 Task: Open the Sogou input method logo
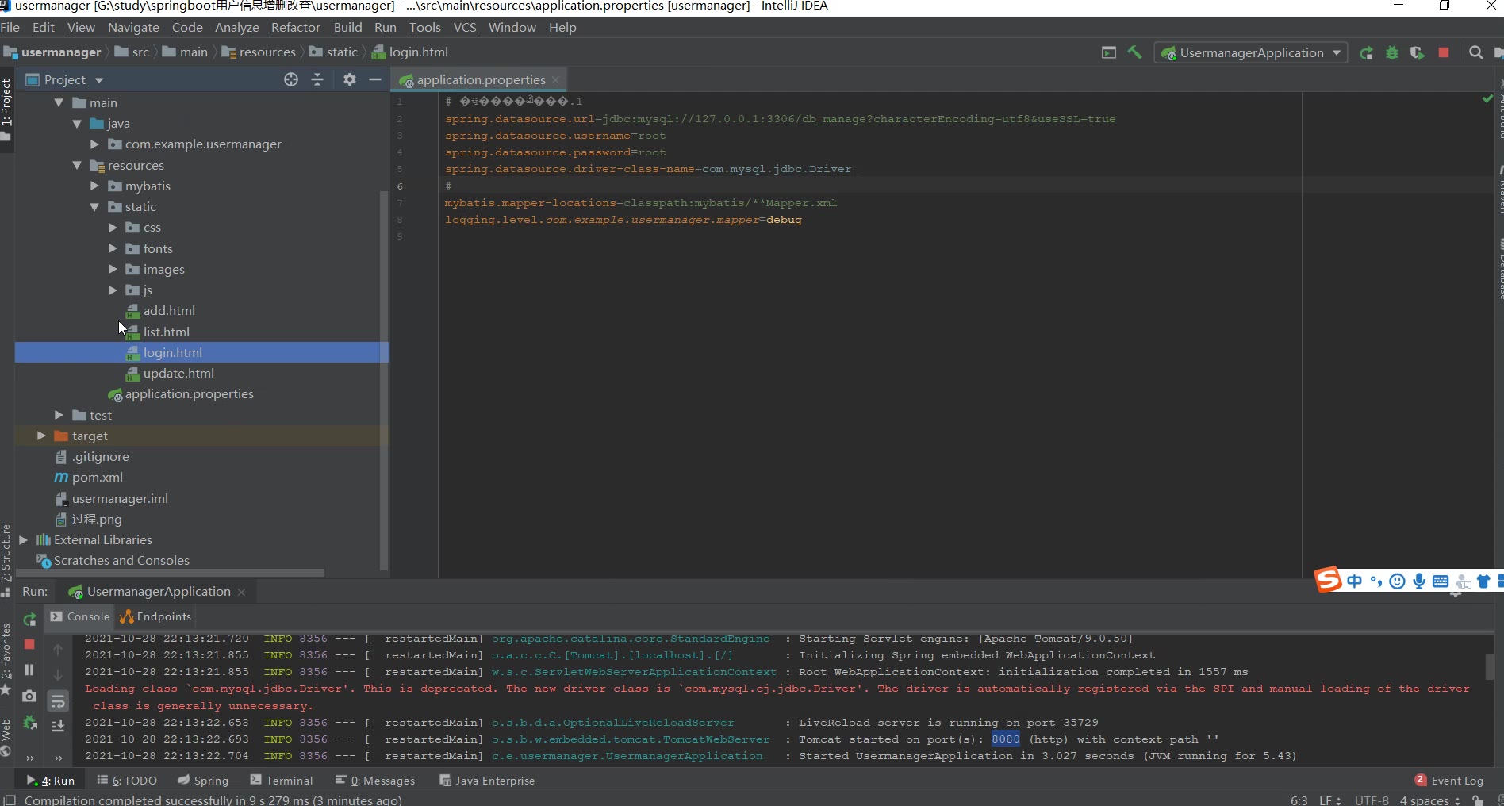pyautogui.click(x=1328, y=580)
